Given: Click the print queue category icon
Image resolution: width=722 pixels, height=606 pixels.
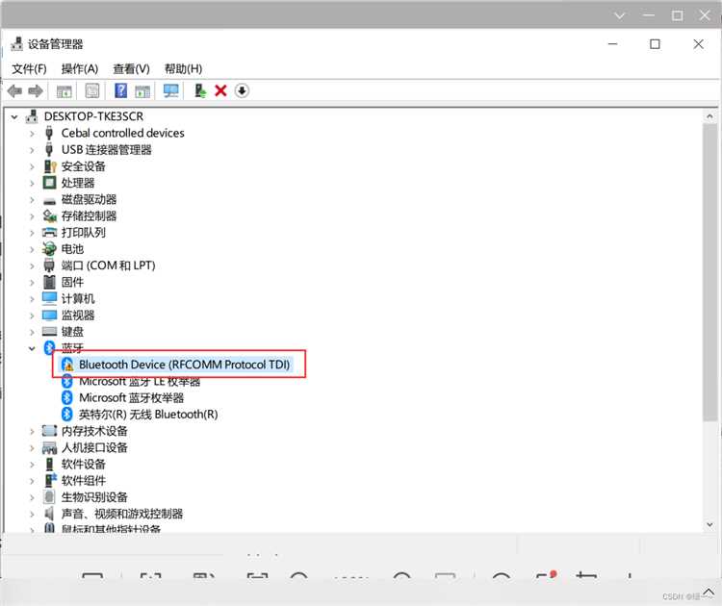Looking at the screenshot, I should click(x=49, y=233).
